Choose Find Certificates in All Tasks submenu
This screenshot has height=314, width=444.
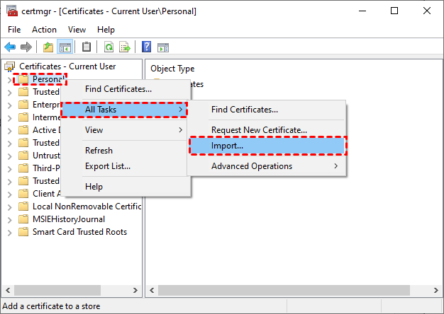267,110
